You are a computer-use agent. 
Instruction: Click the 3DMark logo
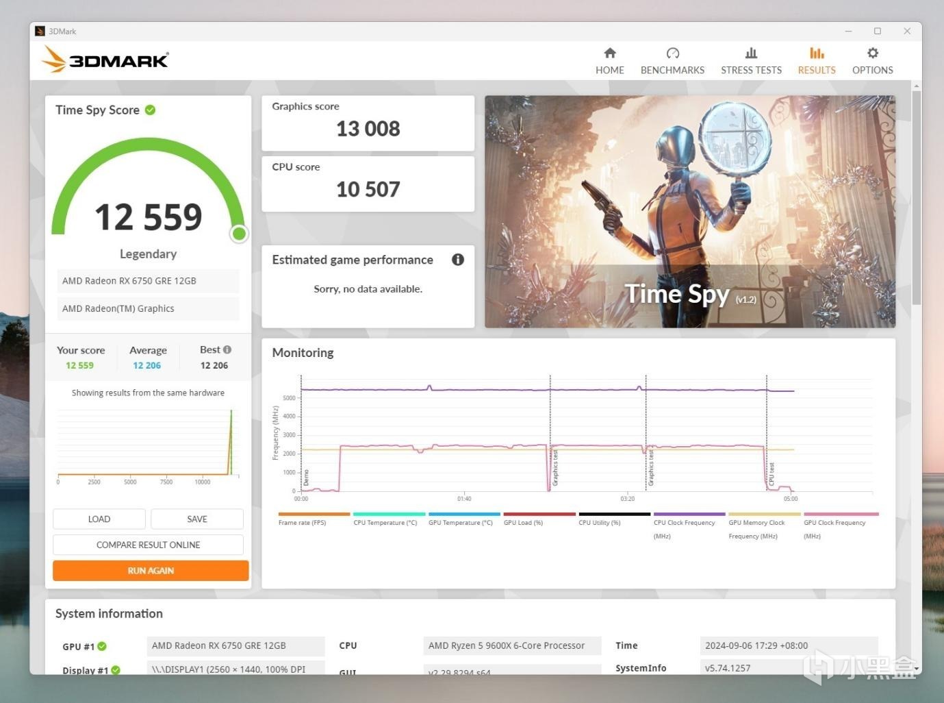[105, 60]
